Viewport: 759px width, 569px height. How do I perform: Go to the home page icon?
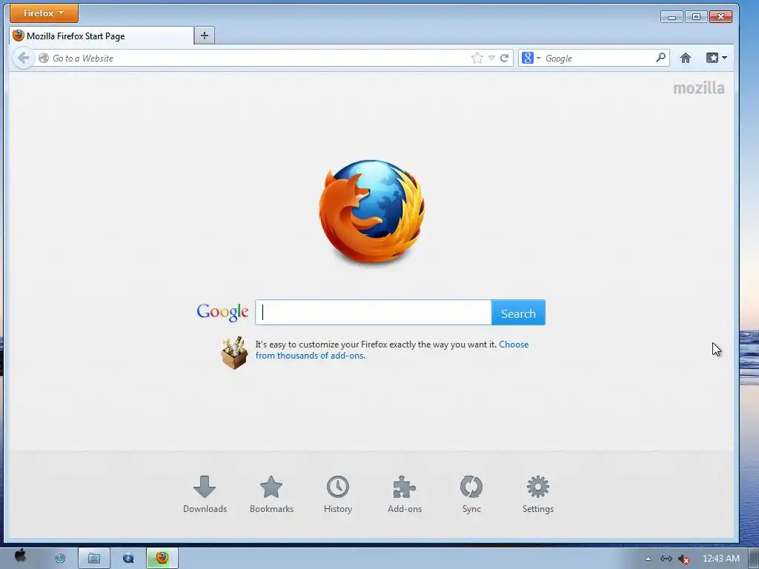[686, 58]
